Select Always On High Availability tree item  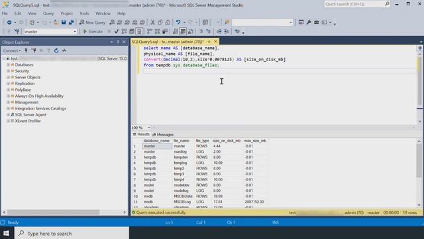click(39, 96)
